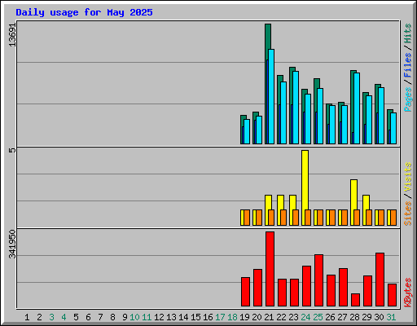
Task: Click the green weekend day 10 label
Action: click(134, 317)
